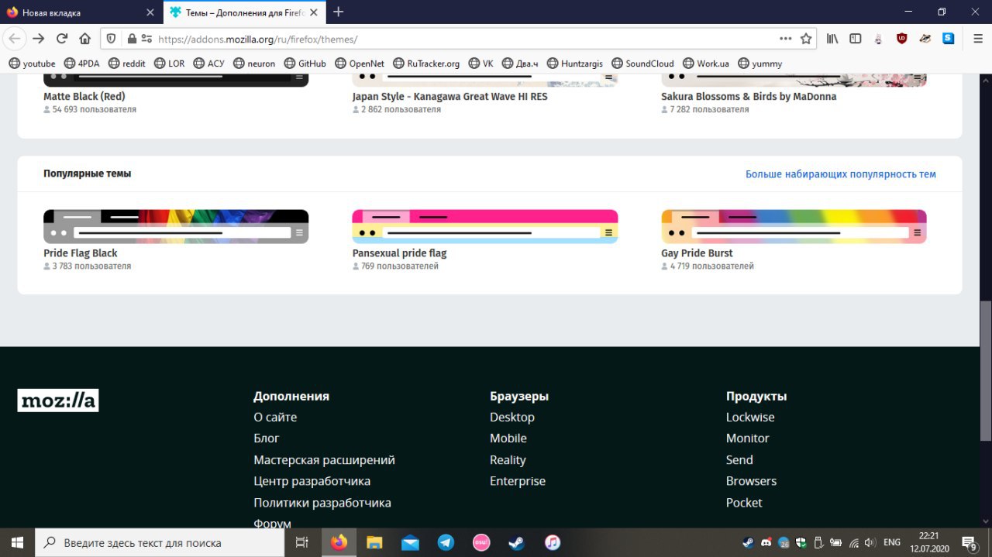Open File Explorer from the taskbar
The width and height of the screenshot is (992, 557).
pyautogui.click(x=374, y=542)
